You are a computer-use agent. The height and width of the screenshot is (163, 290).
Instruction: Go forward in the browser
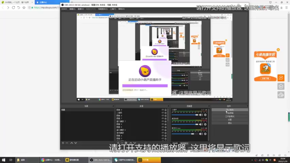click(8, 8)
